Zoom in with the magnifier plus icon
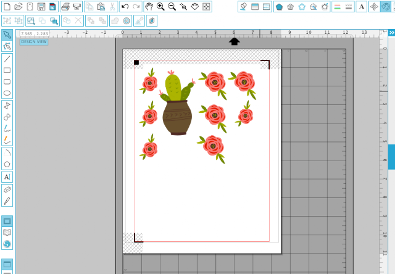The image size is (395, 274). tap(160, 7)
